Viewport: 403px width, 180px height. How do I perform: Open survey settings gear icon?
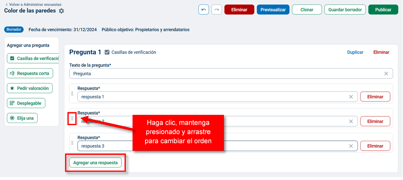pyautogui.click(x=62, y=11)
